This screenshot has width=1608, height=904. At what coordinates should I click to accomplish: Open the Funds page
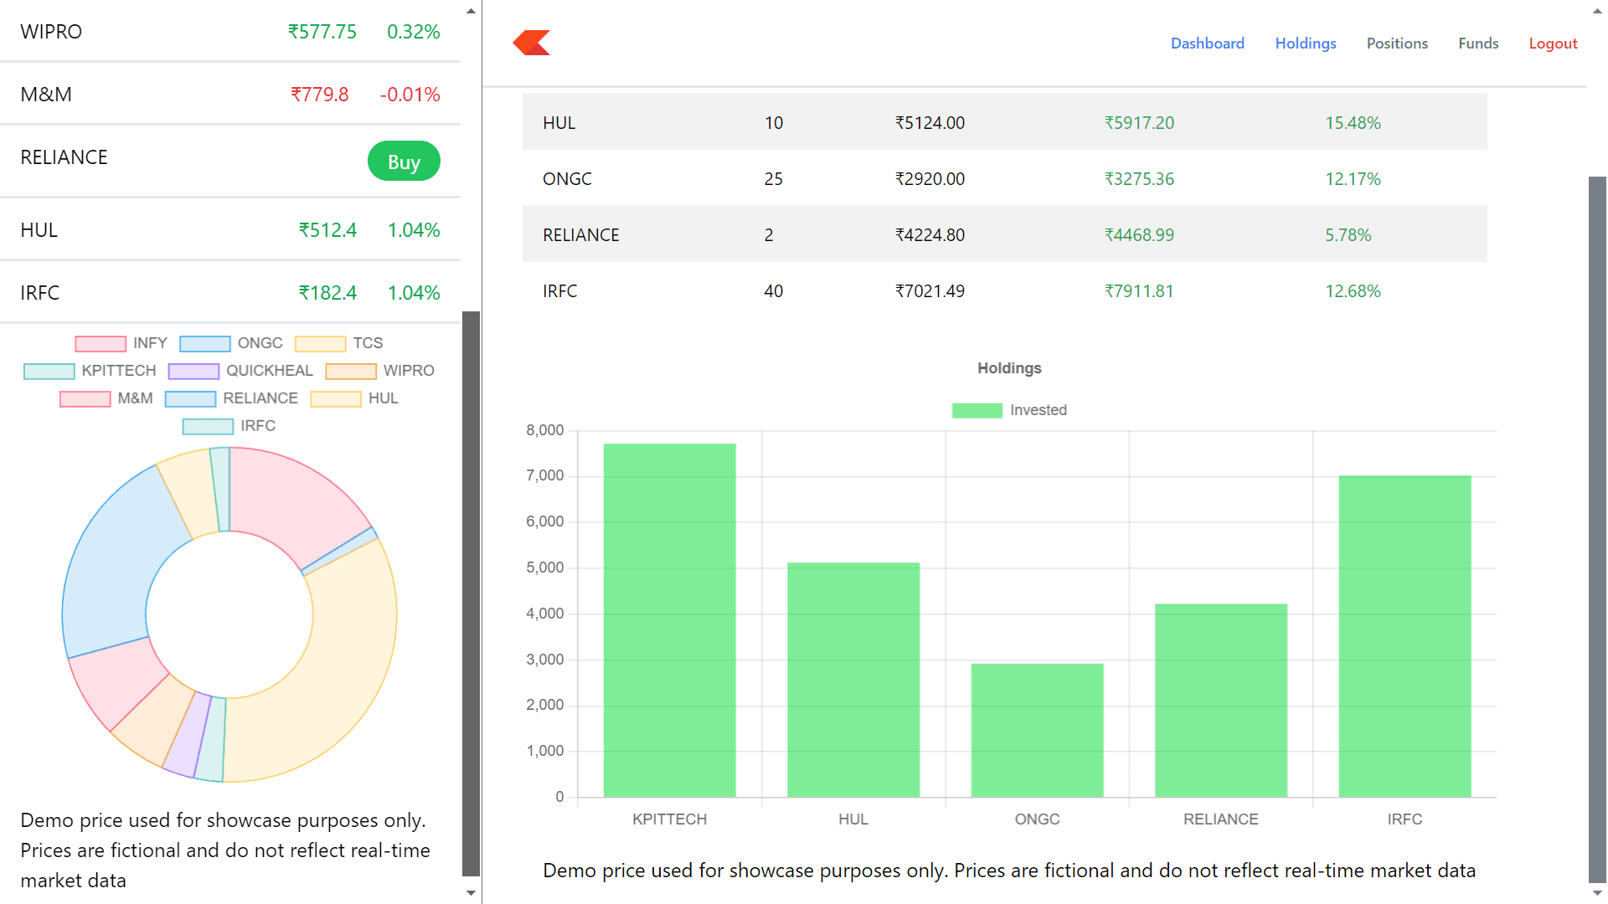(x=1478, y=43)
